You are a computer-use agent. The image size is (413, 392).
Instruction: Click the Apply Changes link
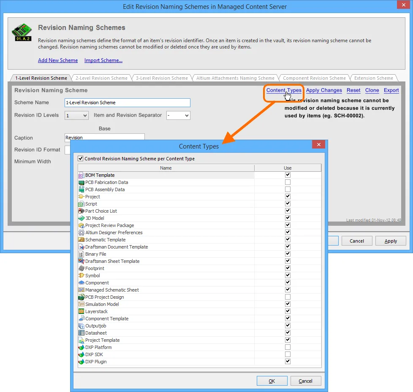tap(324, 90)
